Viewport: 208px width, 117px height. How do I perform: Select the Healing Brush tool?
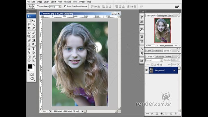(x=29, y=32)
